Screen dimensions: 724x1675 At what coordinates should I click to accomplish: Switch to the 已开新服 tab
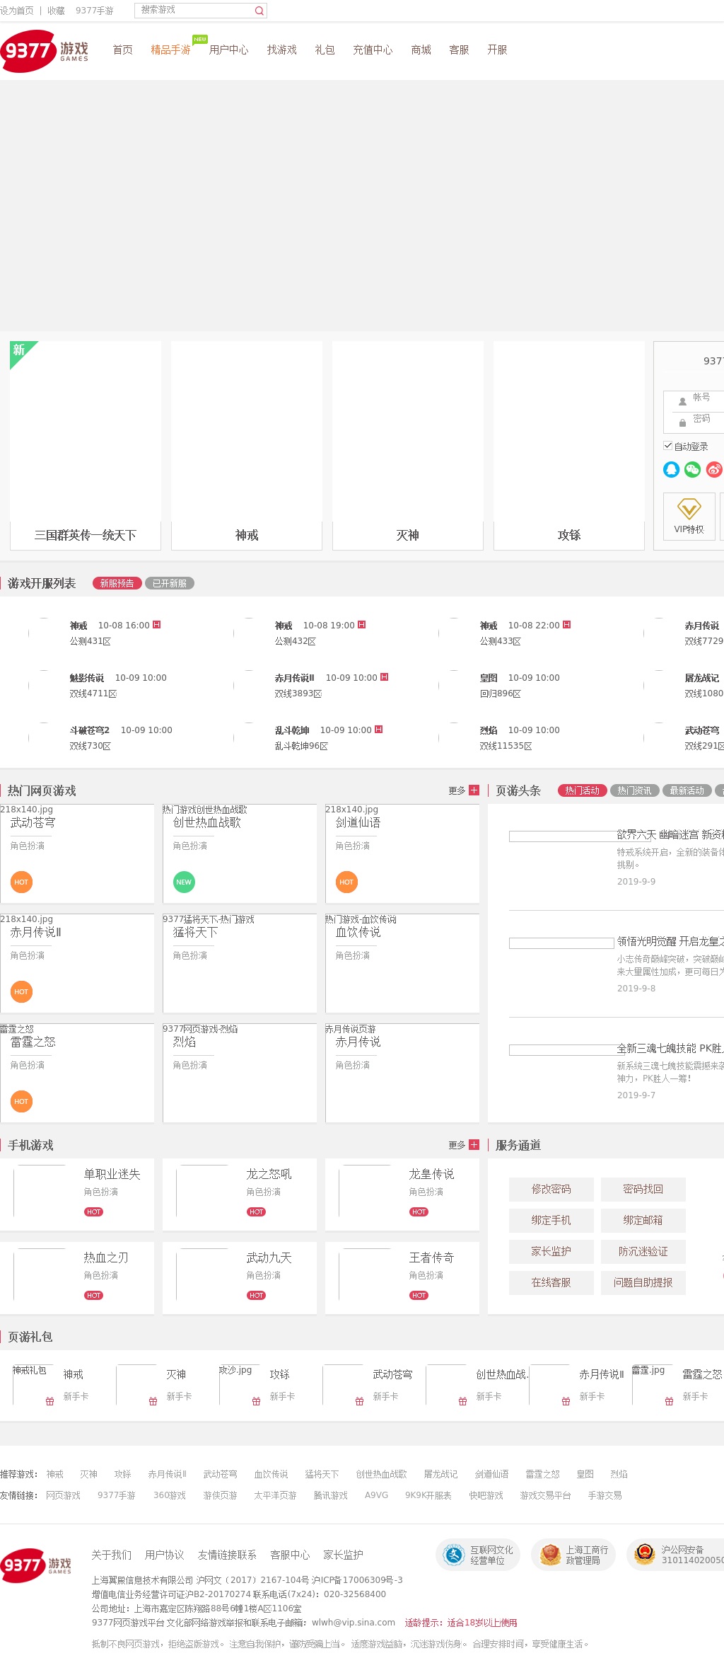click(170, 583)
